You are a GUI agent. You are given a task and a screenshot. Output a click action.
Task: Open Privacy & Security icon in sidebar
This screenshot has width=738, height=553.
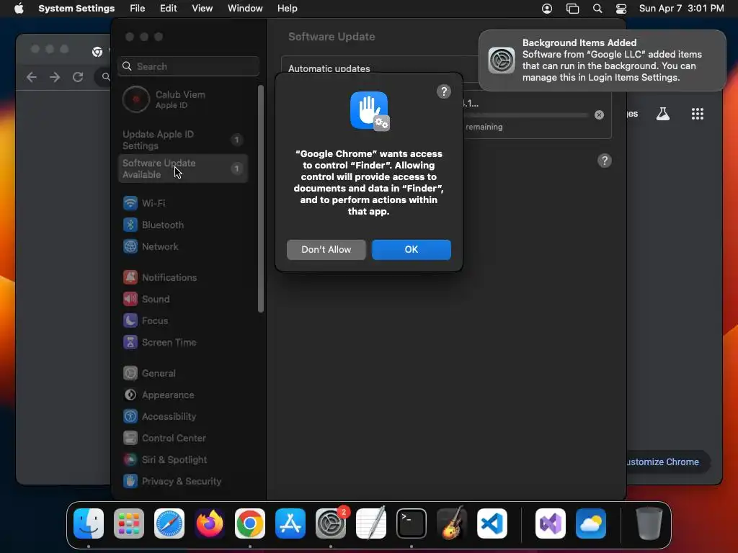[x=130, y=482]
